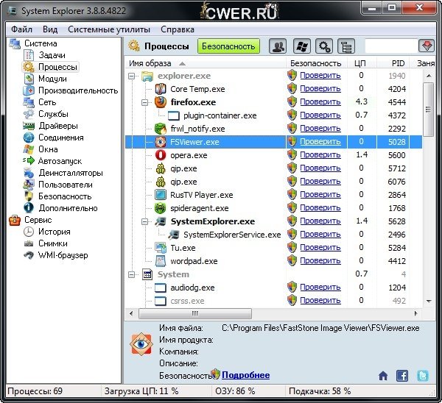Open Производительность sidebar icon
Viewport: 442px width, 403px height.
[29, 90]
